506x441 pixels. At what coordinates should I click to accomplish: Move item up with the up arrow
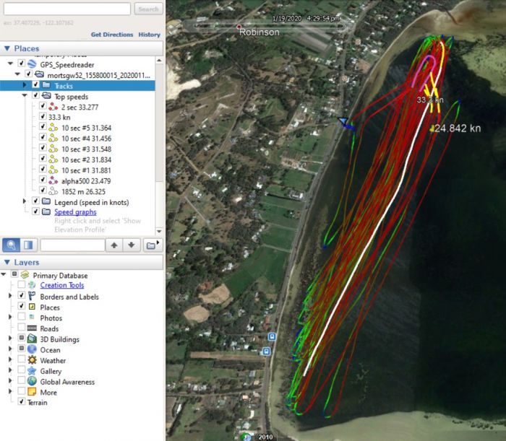[114, 245]
